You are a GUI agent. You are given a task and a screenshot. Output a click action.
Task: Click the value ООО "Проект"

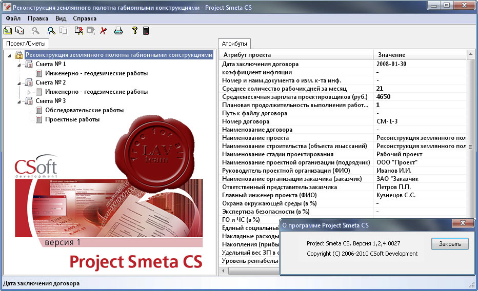tap(396, 162)
